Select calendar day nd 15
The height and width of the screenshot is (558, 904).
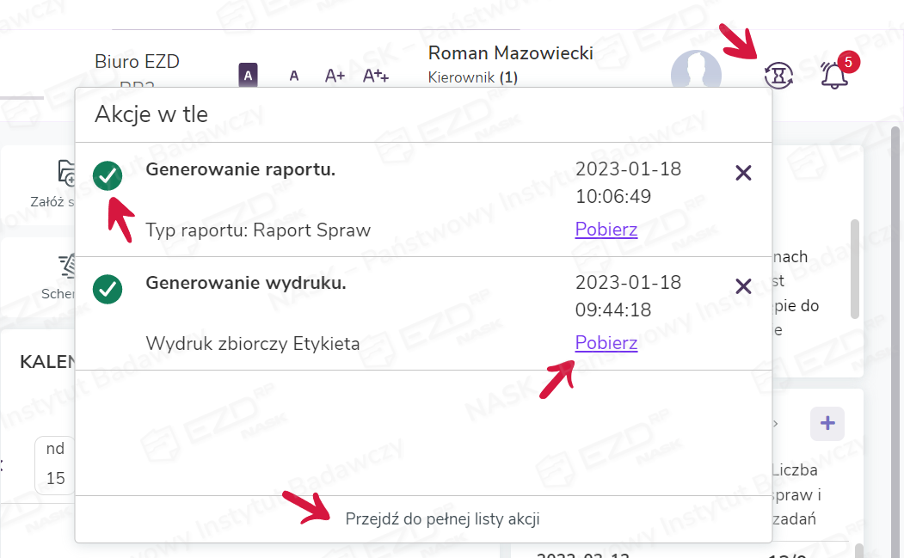click(x=55, y=464)
